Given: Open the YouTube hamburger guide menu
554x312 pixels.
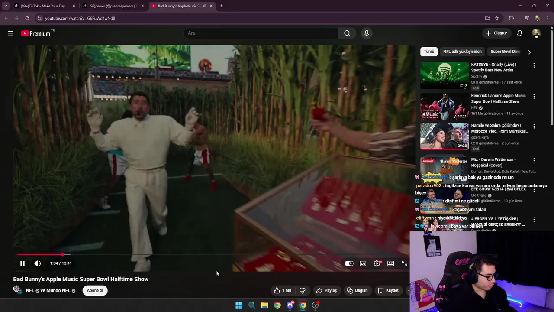Looking at the screenshot, I should [x=10, y=33].
